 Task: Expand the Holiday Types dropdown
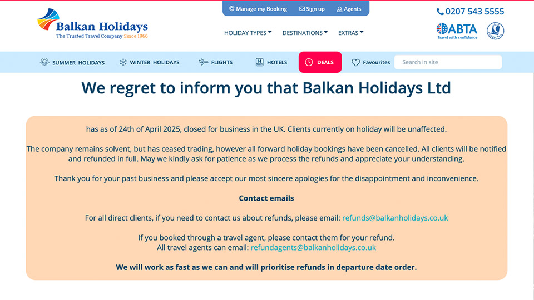pyautogui.click(x=248, y=33)
